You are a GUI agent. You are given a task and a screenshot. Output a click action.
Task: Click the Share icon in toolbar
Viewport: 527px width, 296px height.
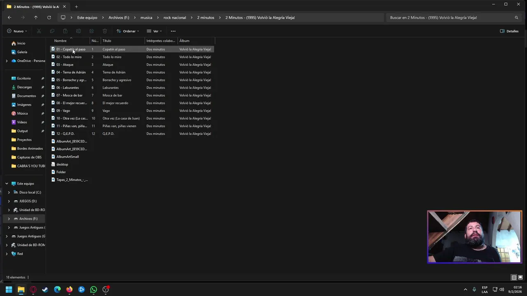[x=91, y=31]
